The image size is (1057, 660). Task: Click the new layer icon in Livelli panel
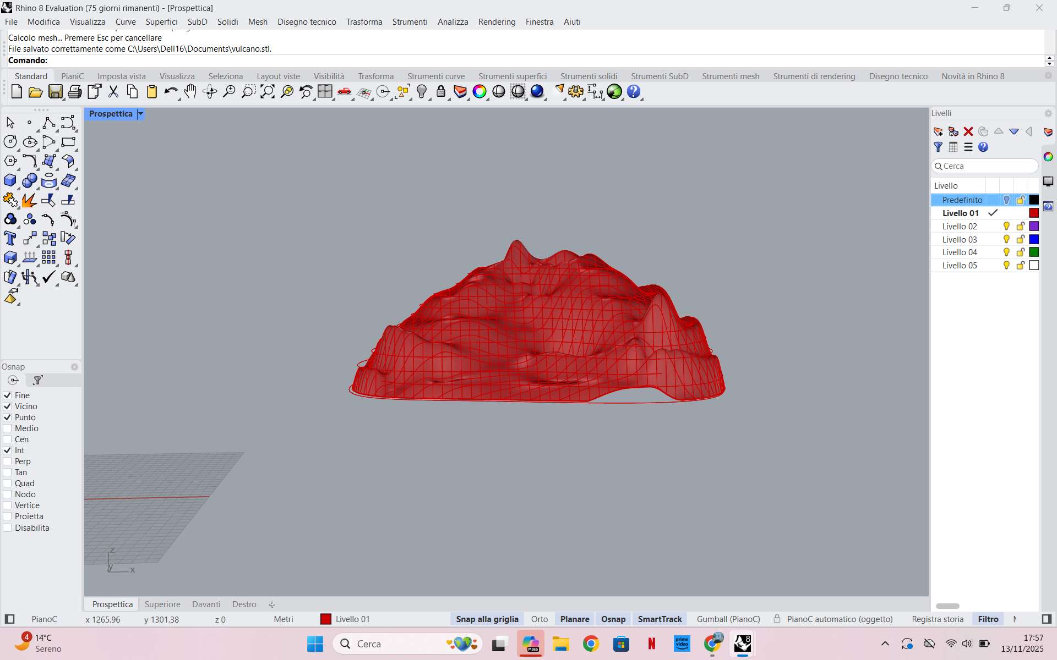click(x=938, y=132)
